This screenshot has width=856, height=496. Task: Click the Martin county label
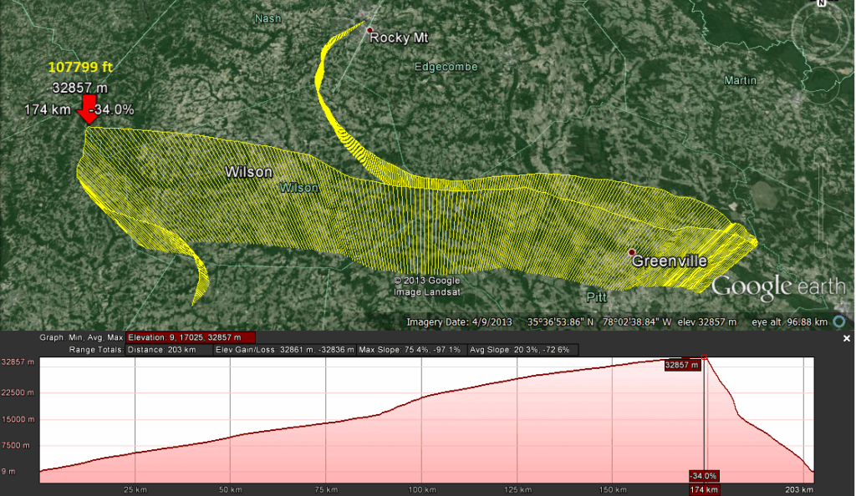(x=741, y=80)
